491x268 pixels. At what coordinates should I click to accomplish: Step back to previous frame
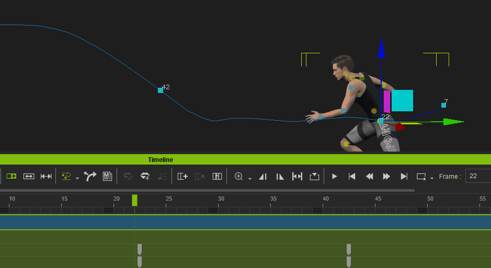[x=370, y=177]
